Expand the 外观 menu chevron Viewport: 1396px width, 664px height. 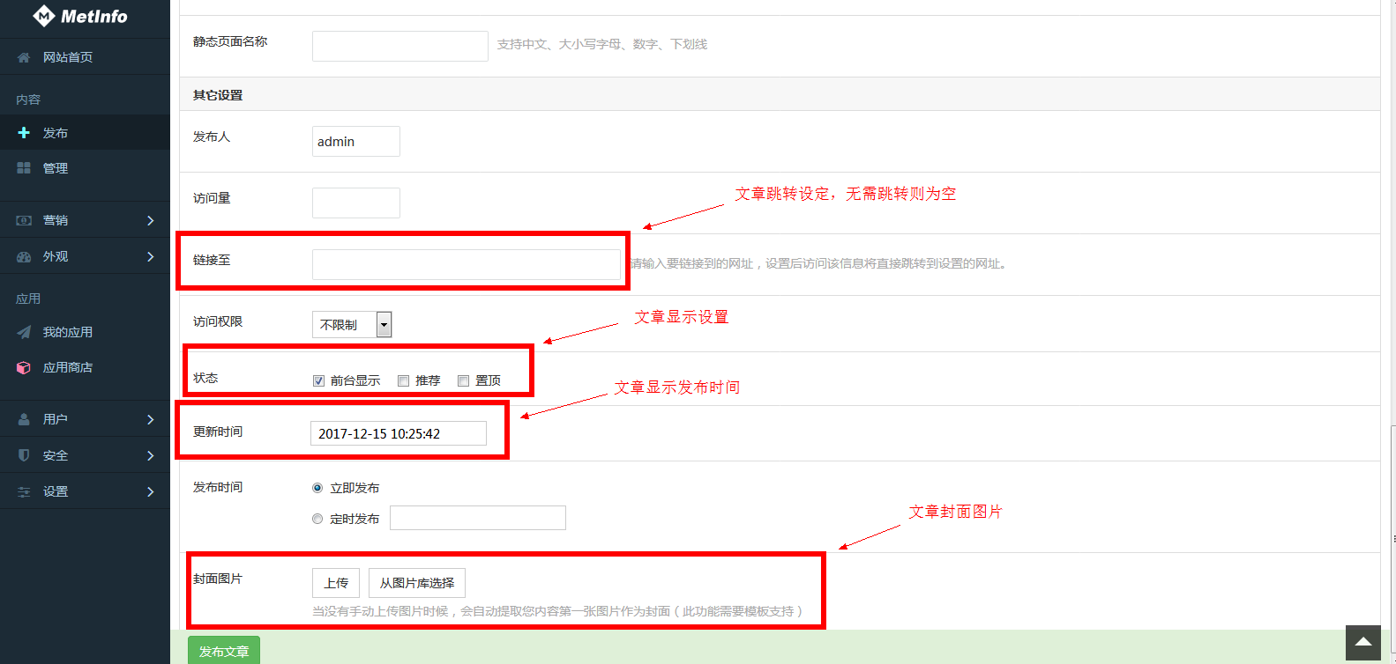pyautogui.click(x=151, y=256)
